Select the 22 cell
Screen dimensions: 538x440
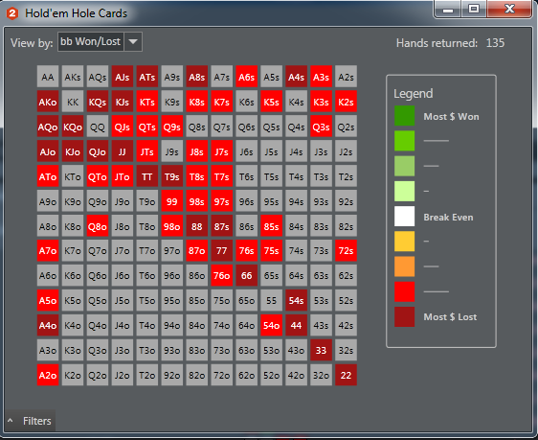[x=346, y=375]
